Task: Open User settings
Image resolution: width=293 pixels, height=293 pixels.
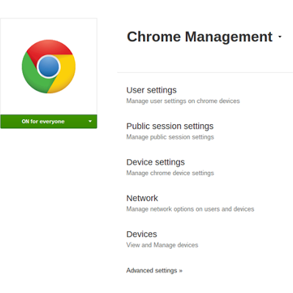Action: pos(151,90)
